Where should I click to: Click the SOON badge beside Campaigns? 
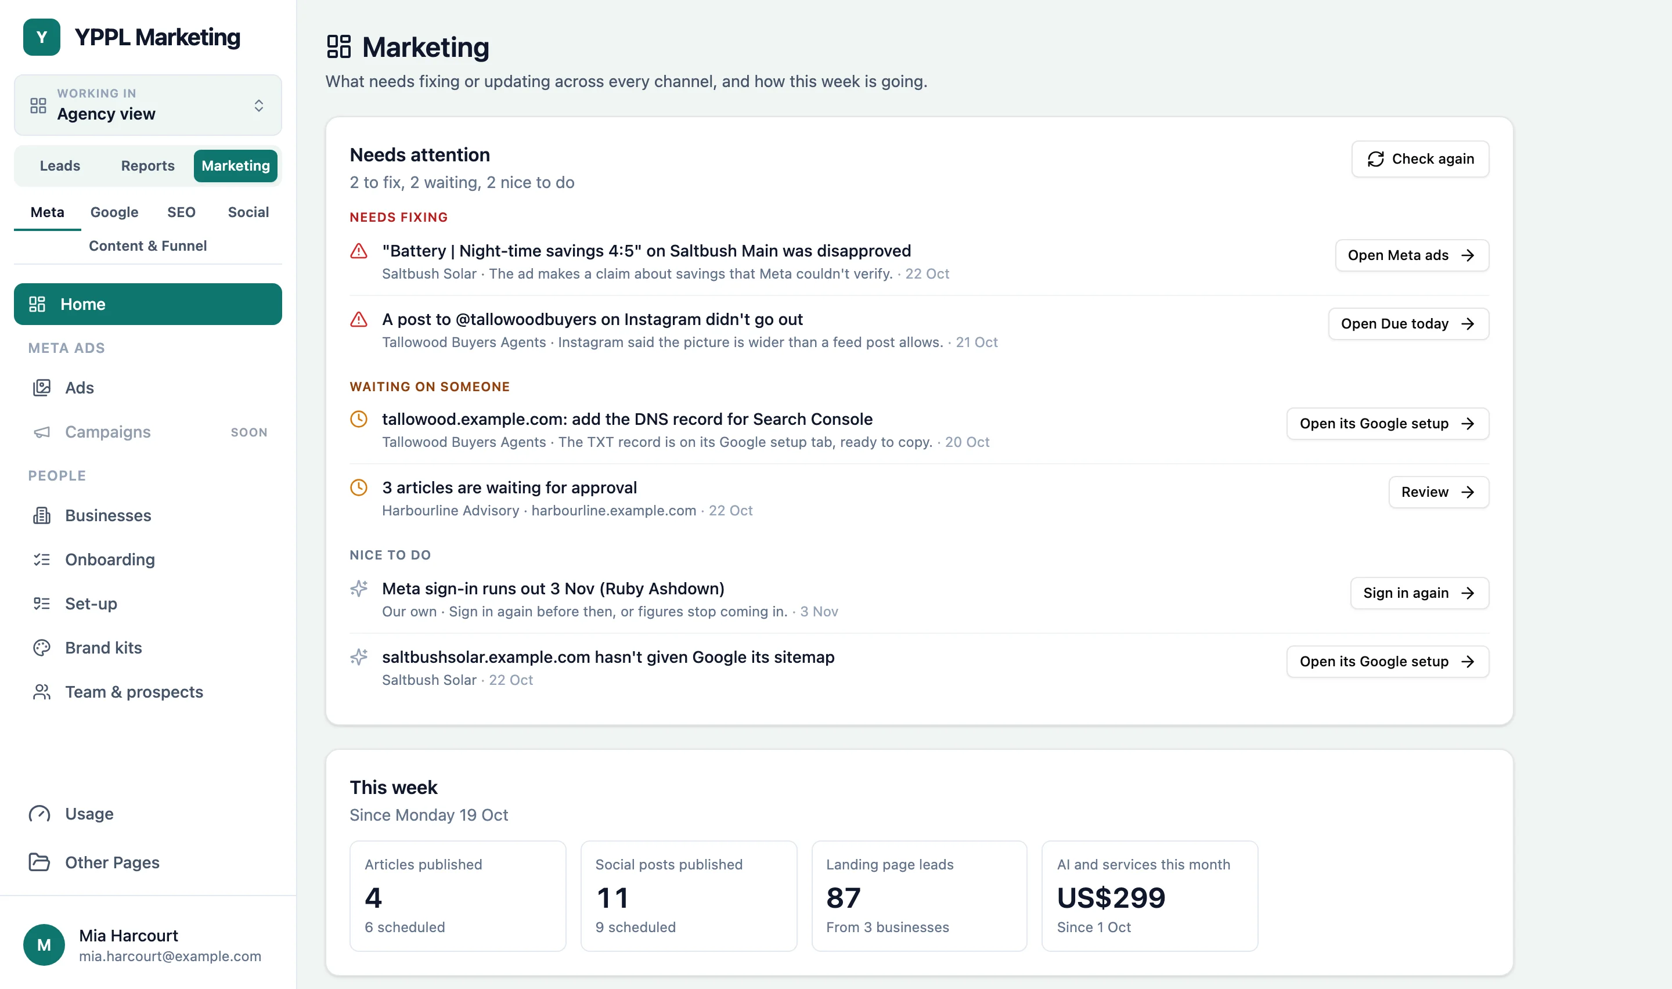[248, 432]
